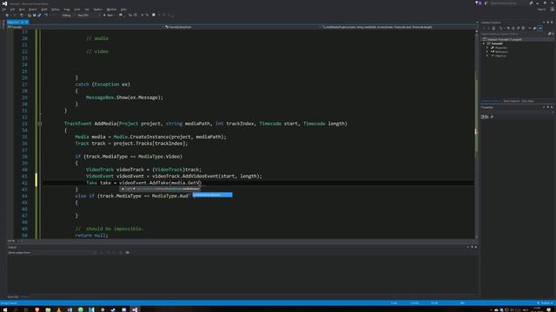Click the '// audio' comment line
The width and height of the screenshot is (556, 312).
click(x=97, y=38)
